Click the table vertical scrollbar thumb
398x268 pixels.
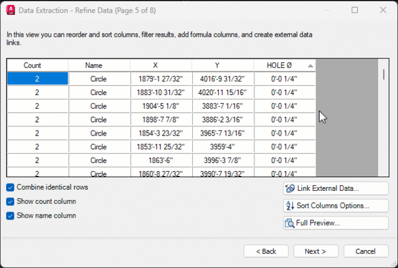pyautogui.click(x=384, y=75)
